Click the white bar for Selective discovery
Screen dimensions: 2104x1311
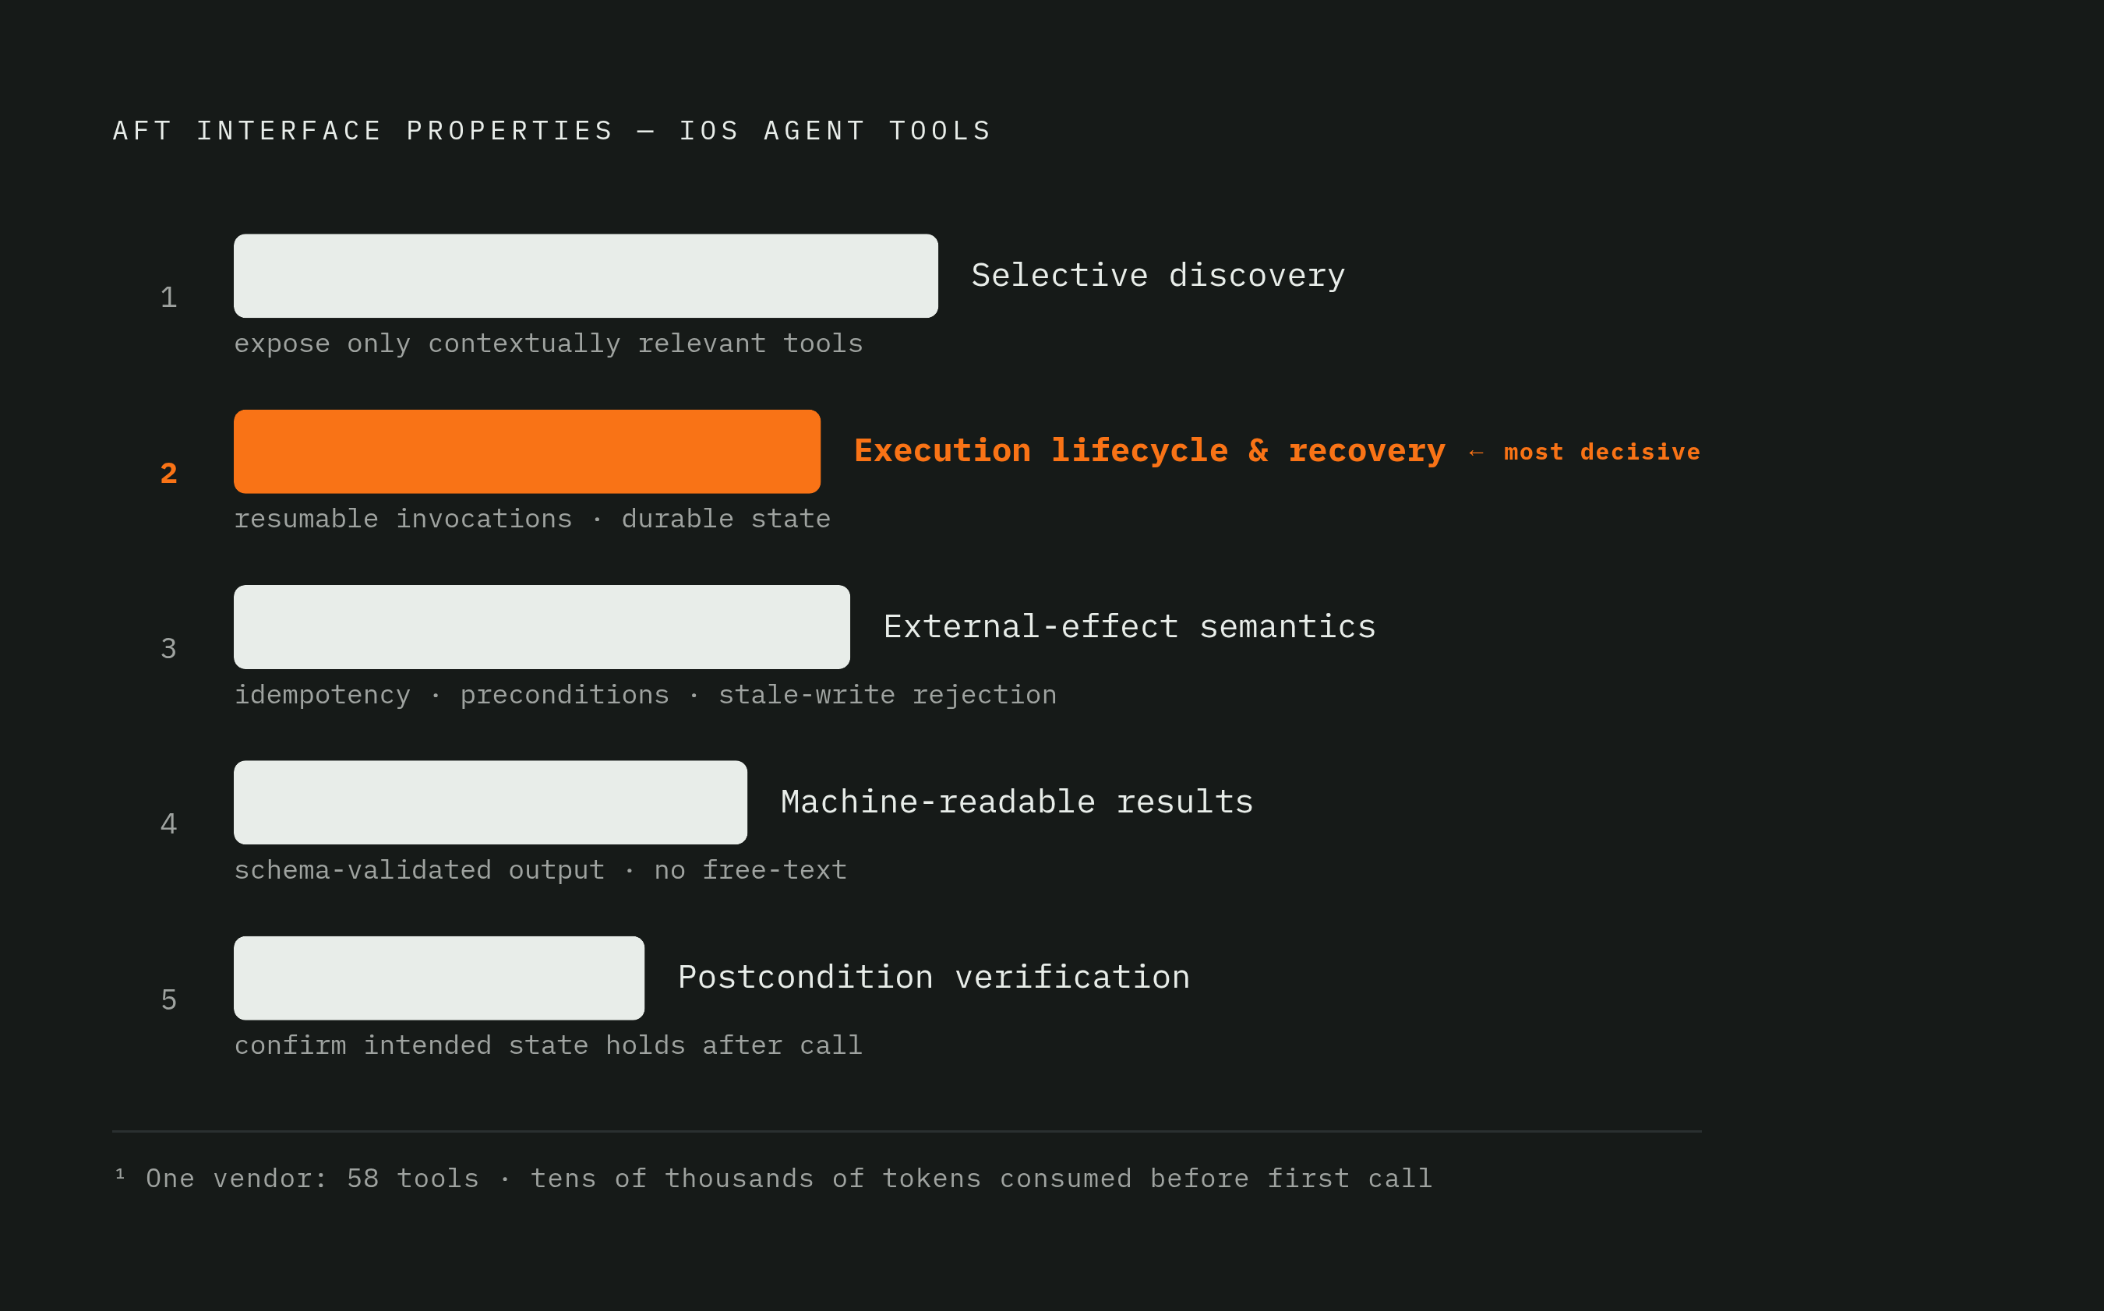(585, 276)
